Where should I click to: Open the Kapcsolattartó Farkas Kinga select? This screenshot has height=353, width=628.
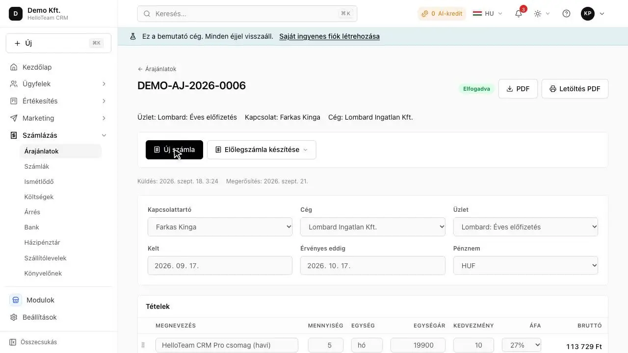pos(220,227)
